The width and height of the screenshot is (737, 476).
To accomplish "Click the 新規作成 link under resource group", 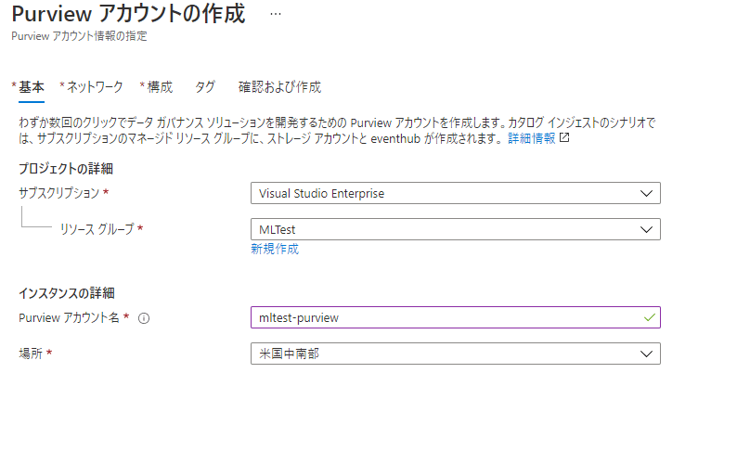I will [x=275, y=249].
